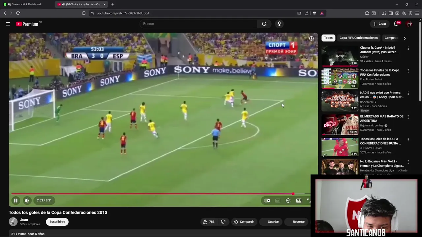This screenshot has height=237, width=422.
Task: Click Compartir to share the video
Action: tap(244, 222)
